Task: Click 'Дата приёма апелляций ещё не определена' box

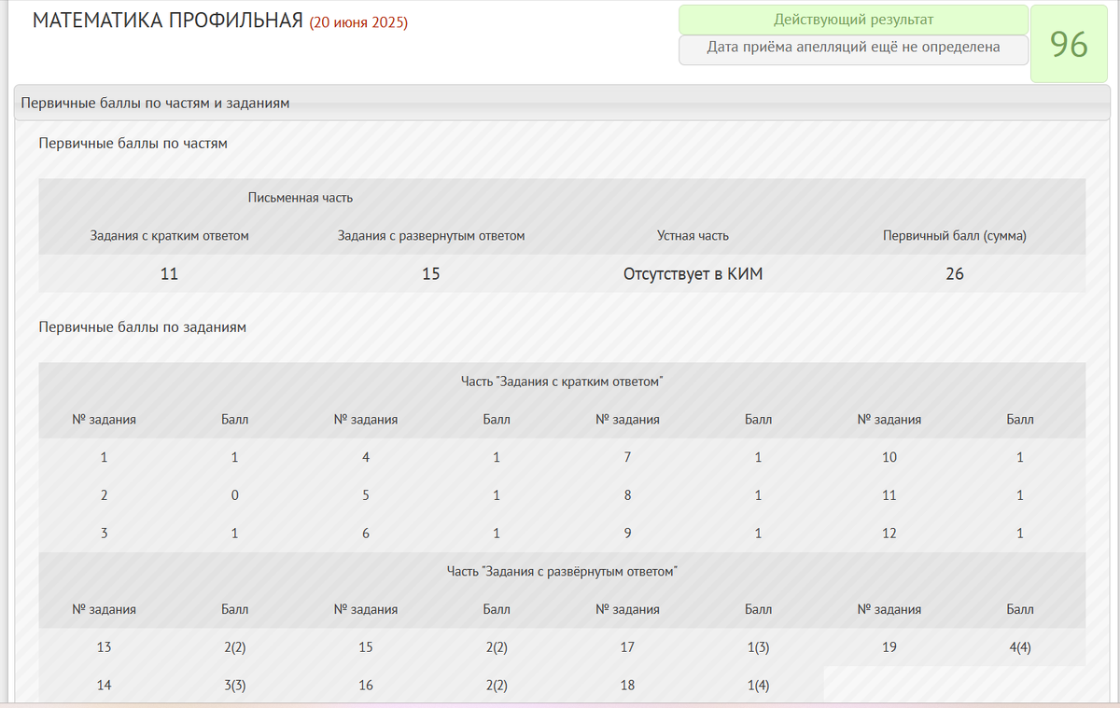Action: click(x=853, y=48)
